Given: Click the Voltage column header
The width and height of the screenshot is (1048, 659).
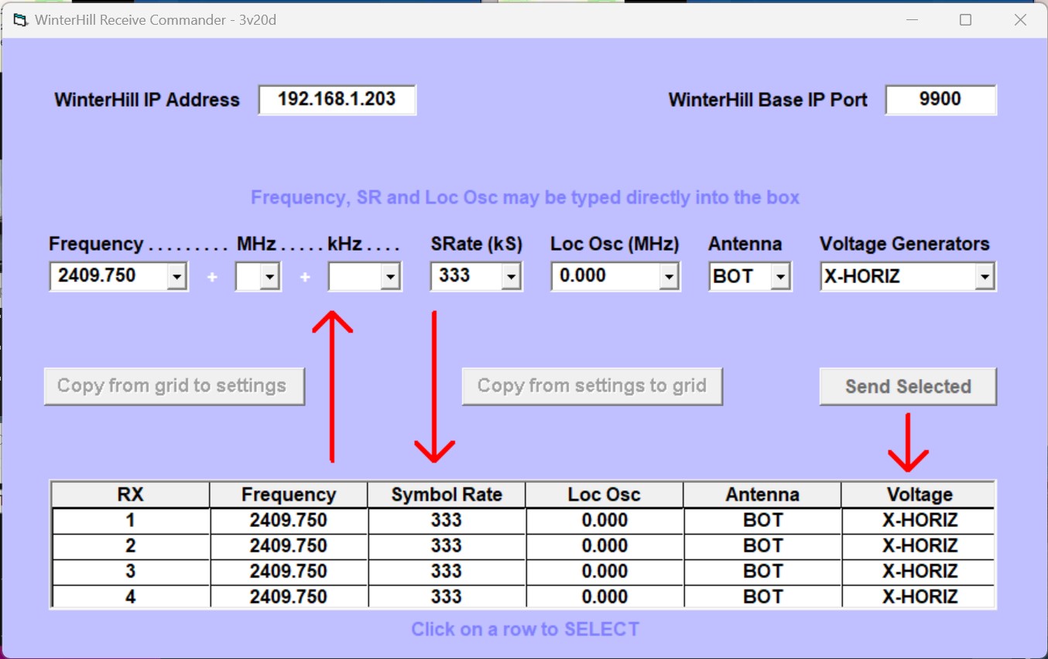Looking at the screenshot, I should pyautogui.click(x=919, y=495).
